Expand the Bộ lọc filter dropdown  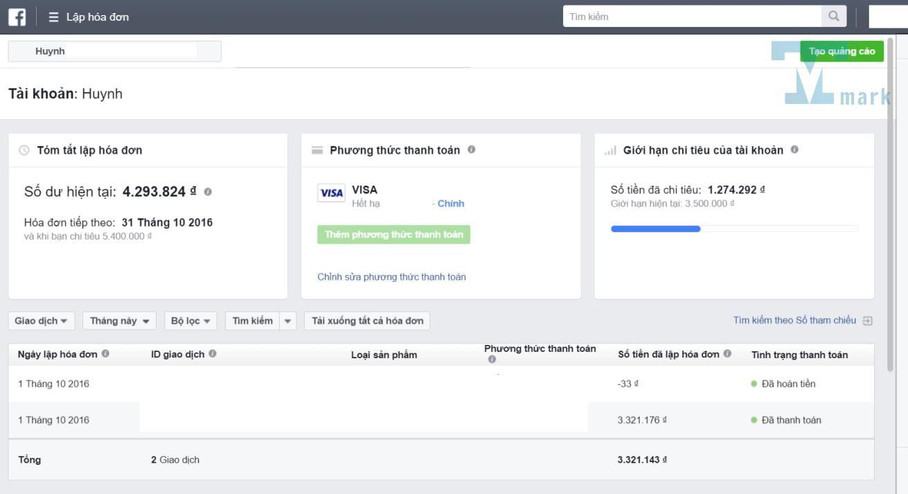point(190,321)
